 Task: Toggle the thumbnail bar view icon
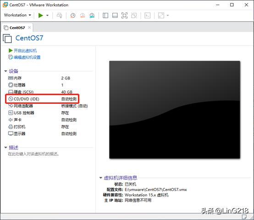click(115, 16)
